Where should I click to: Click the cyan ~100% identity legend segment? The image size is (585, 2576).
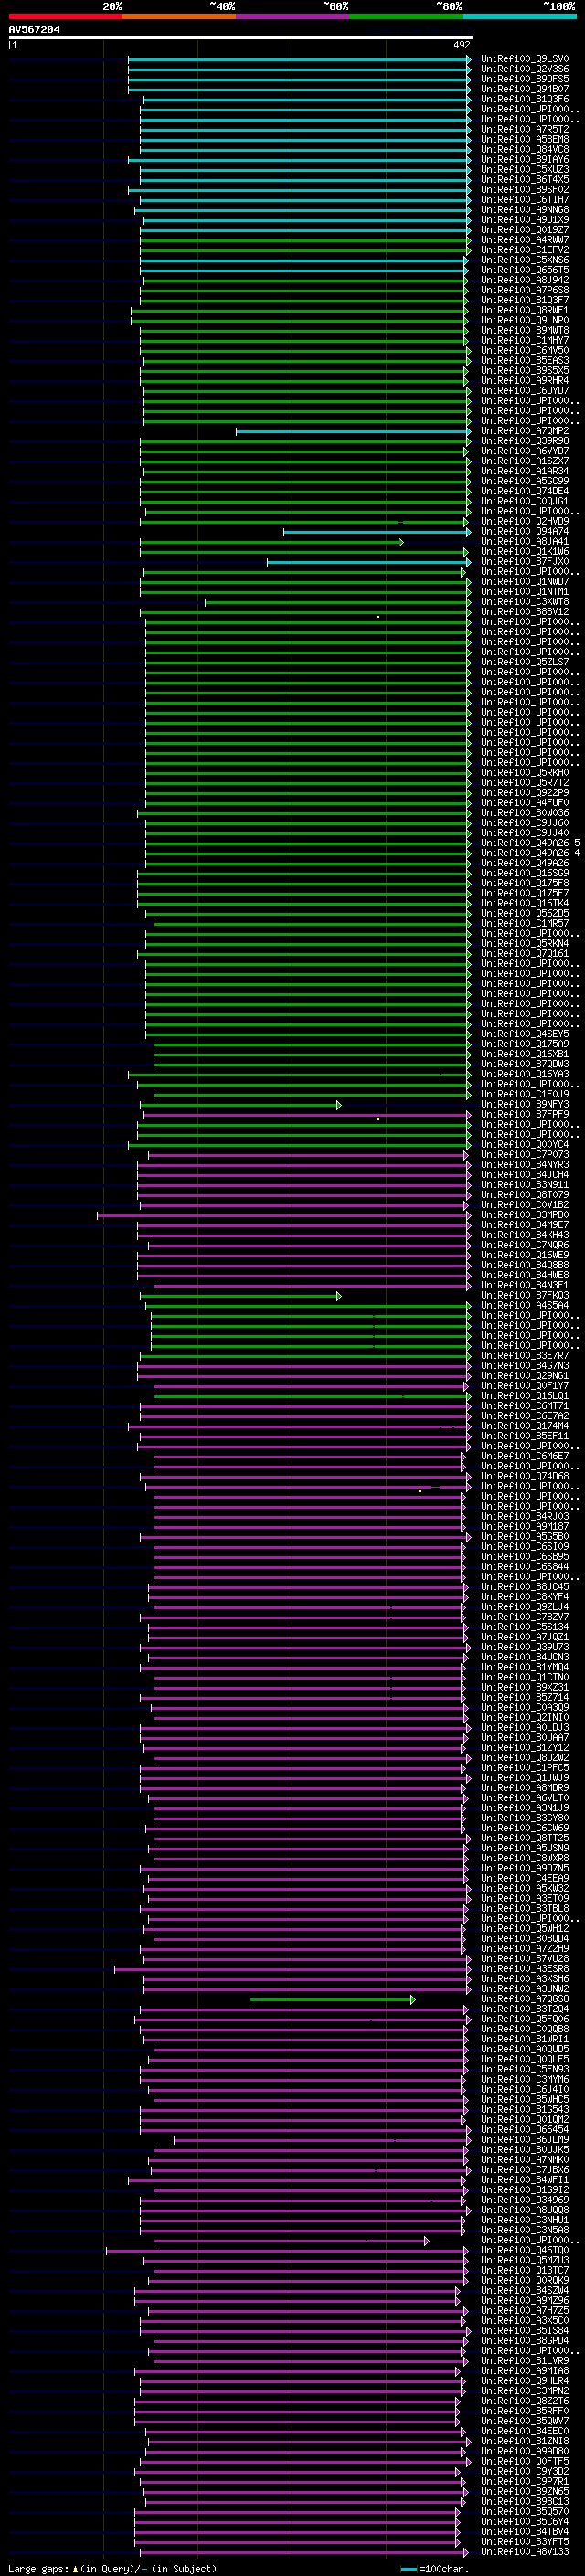pyautogui.click(x=520, y=16)
